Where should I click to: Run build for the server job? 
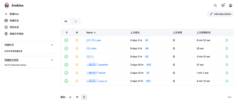[x=227, y=73]
